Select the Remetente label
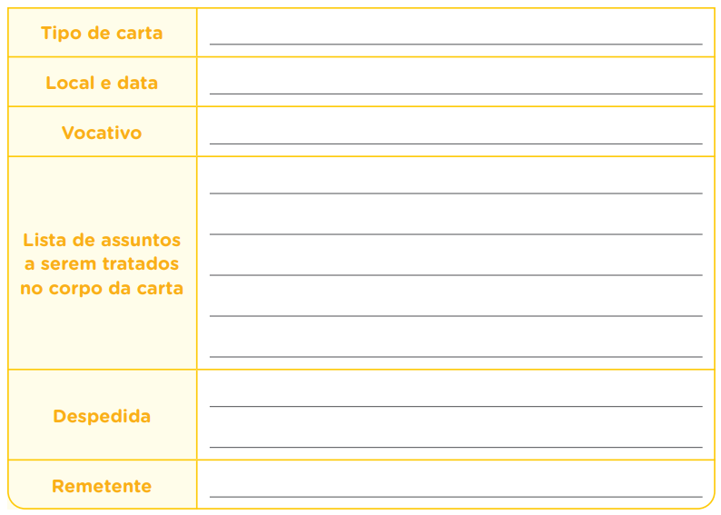Viewport: 721px width, 515px height. [x=102, y=486]
